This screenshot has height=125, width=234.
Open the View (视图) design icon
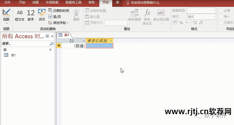(6, 13)
